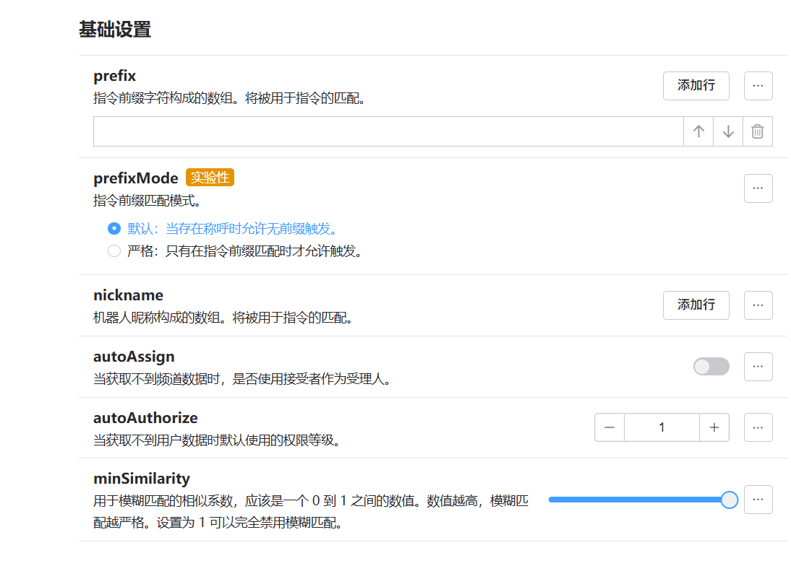Viewport: 791px width, 566px height.
Task: Click 添加行 button for nickname
Action: pyautogui.click(x=696, y=305)
